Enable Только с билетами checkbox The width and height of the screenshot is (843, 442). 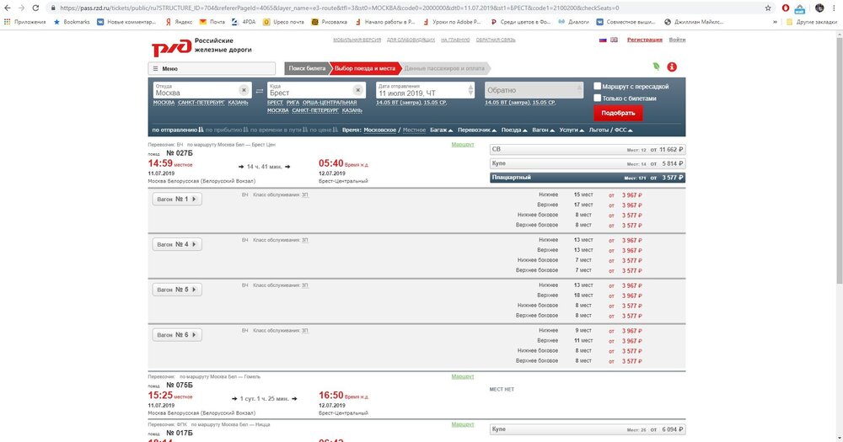(x=598, y=98)
